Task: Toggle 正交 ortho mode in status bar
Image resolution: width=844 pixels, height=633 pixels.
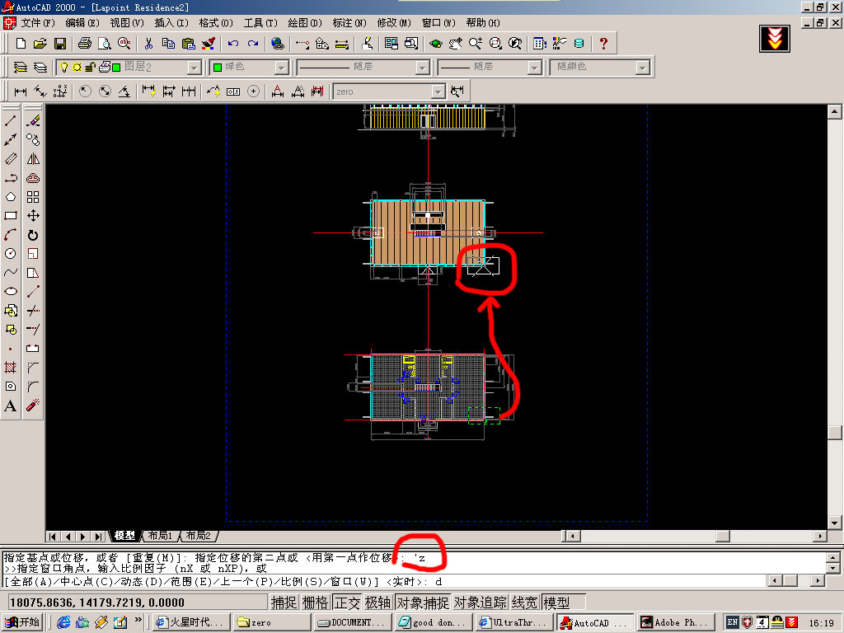Action: pos(347,603)
